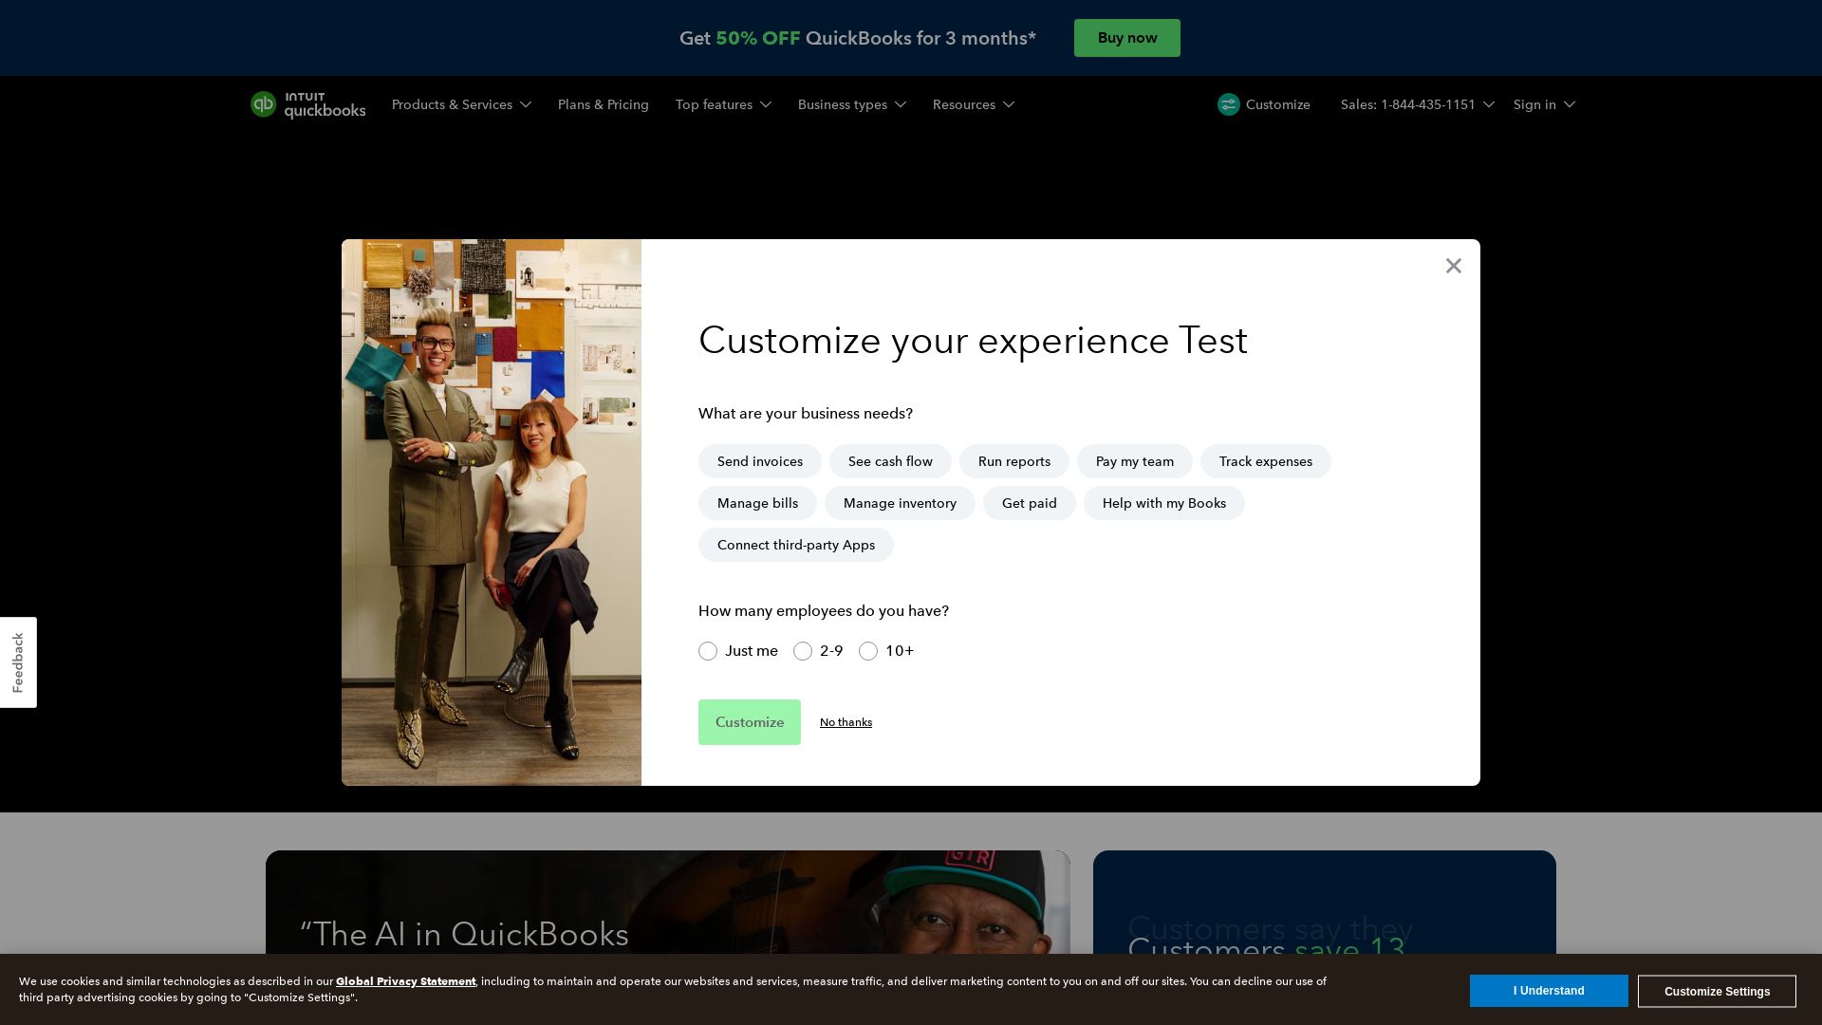Click the Customize Settings cookie button

pos(1717,991)
